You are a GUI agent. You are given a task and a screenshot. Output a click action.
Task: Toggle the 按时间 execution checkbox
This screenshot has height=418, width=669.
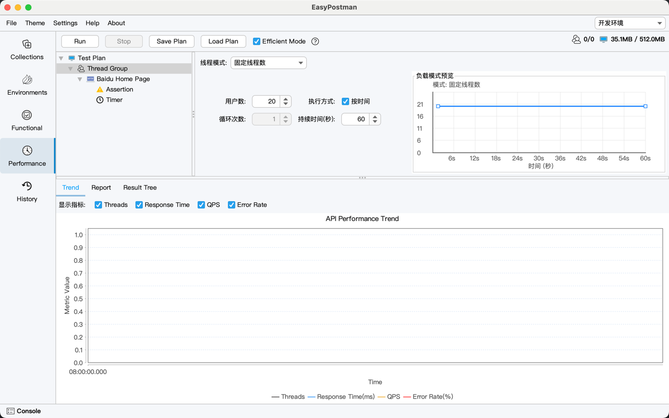click(x=345, y=101)
